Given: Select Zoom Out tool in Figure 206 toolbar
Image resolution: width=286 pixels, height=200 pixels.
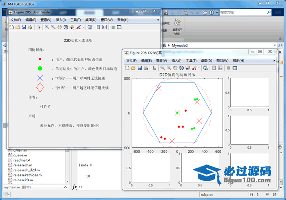Looking at the screenshot, I should tap(169, 68).
